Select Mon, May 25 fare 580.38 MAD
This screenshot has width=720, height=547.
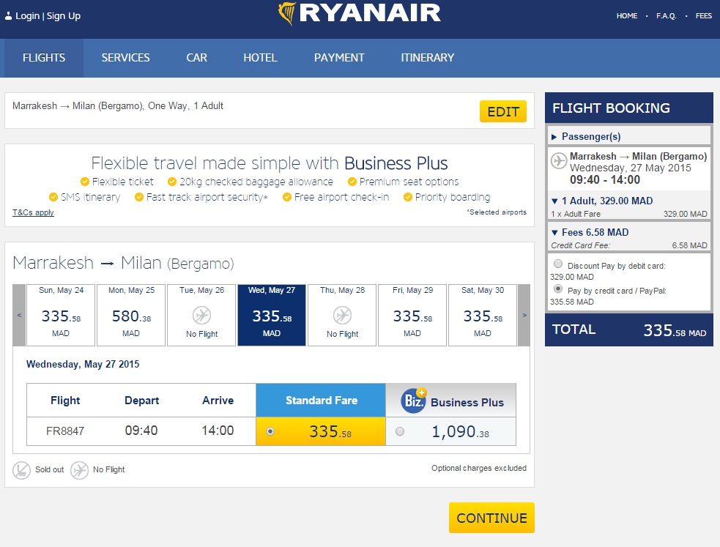[x=131, y=316]
